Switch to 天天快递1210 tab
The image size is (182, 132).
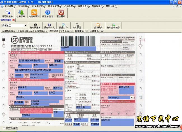click(67, 31)
